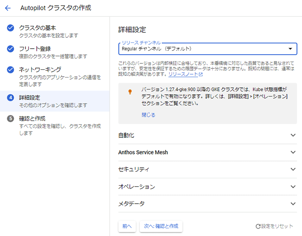Click the checkmark icon beside クラスタの基本
This screenshot has height=236, width=302.
point(11,28)
